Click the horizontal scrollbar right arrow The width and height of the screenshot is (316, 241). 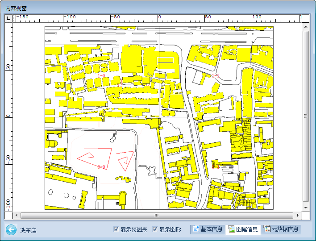[298, 216]
